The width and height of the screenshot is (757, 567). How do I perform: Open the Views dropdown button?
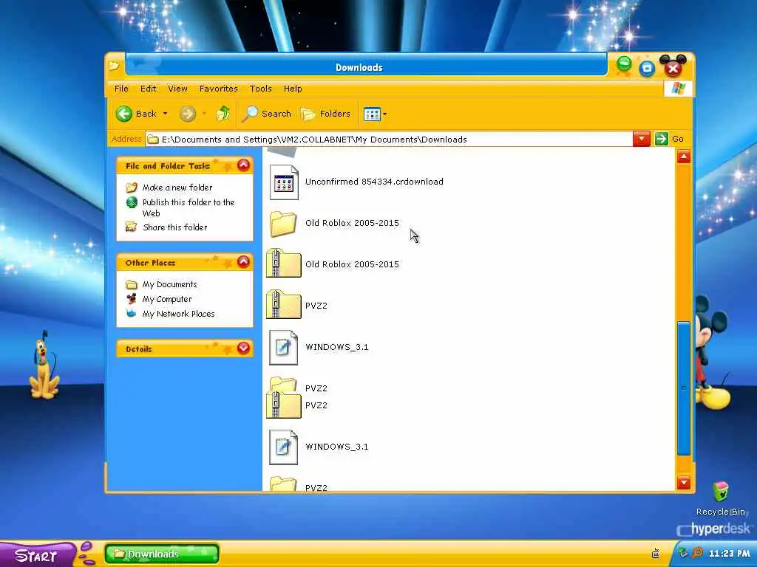click(x=375, y=114)
